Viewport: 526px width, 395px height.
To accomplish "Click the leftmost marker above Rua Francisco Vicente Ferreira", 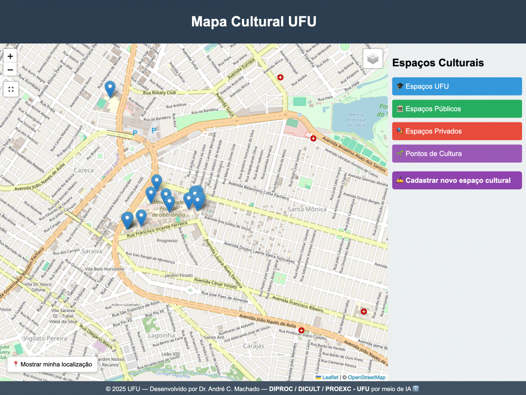I will point(127,219).
